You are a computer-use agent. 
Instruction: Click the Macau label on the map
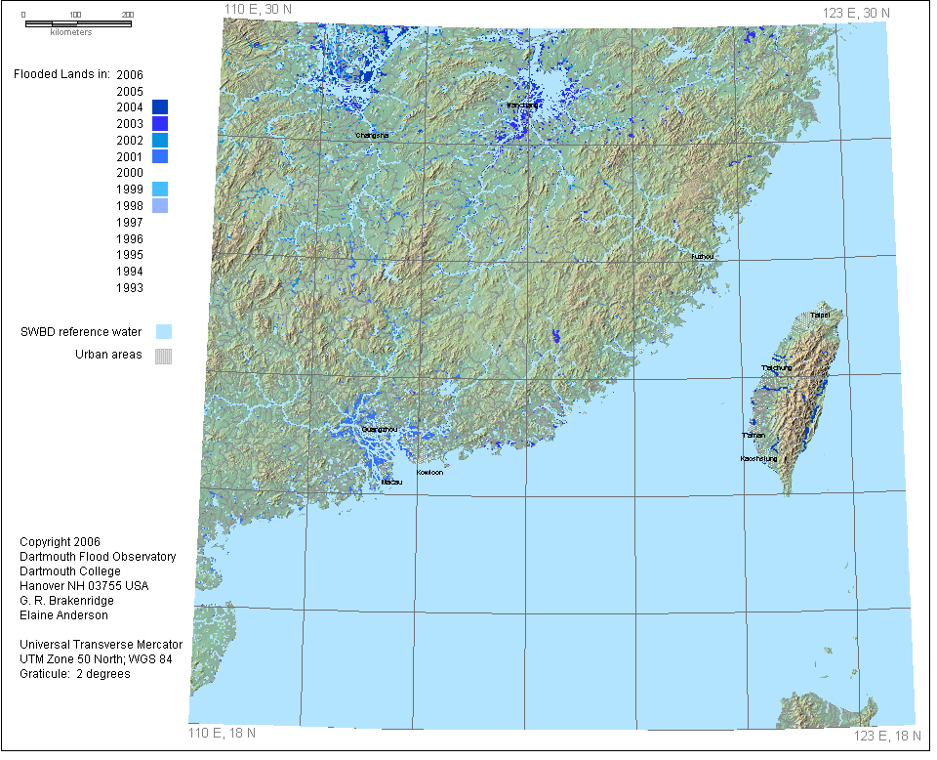coord(390,482)
